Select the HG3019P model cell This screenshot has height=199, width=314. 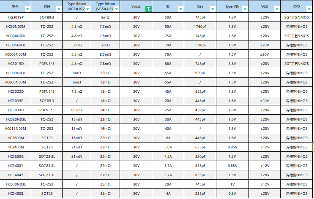tap(16, 17)
